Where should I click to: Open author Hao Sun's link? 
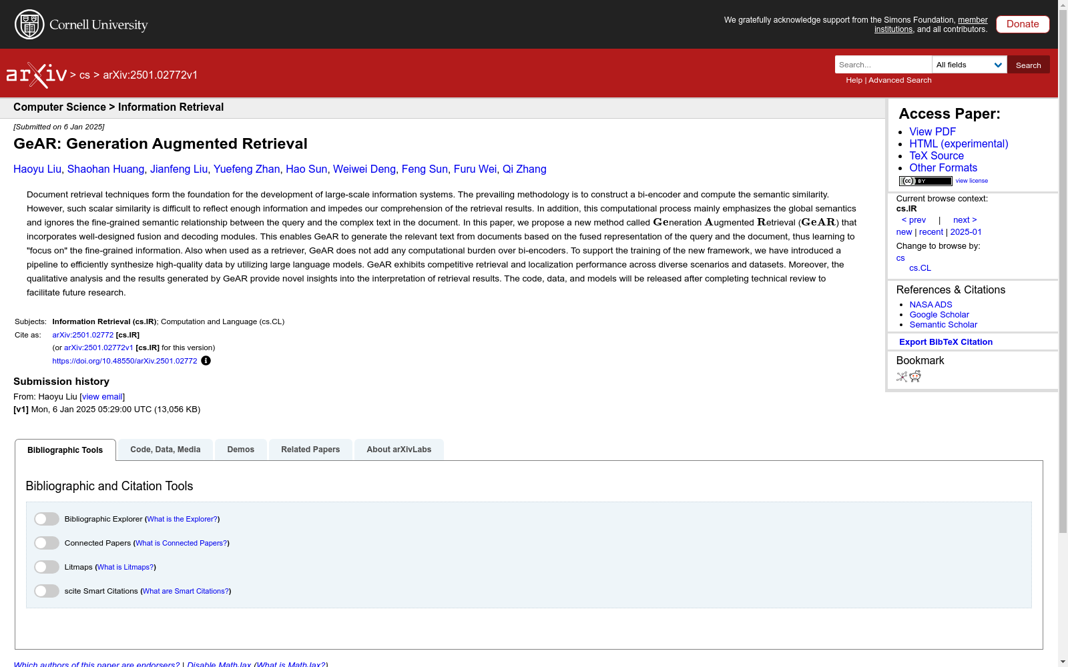(x=306, y=169)
